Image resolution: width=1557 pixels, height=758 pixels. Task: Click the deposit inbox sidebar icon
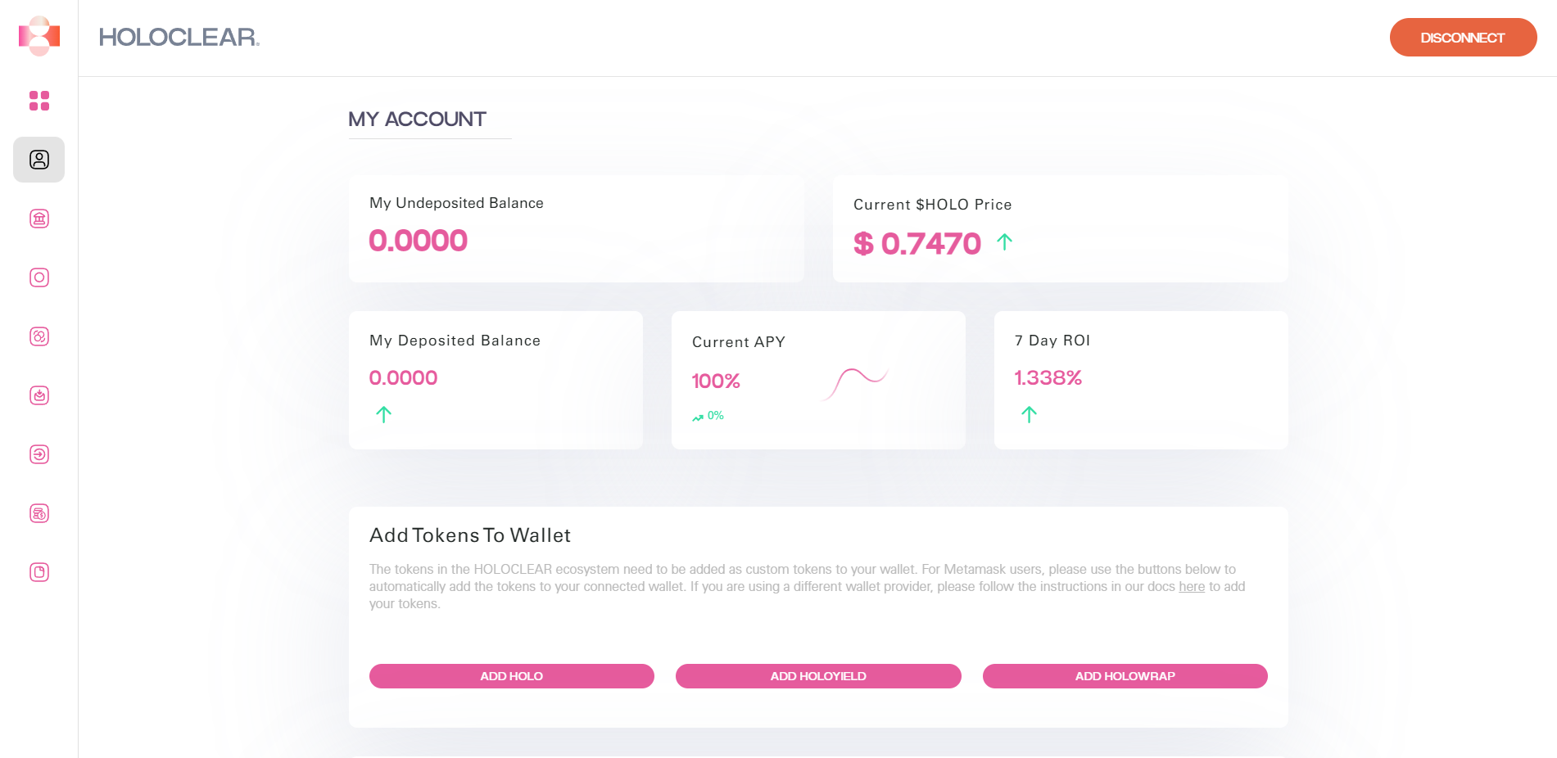pos(39,395)
